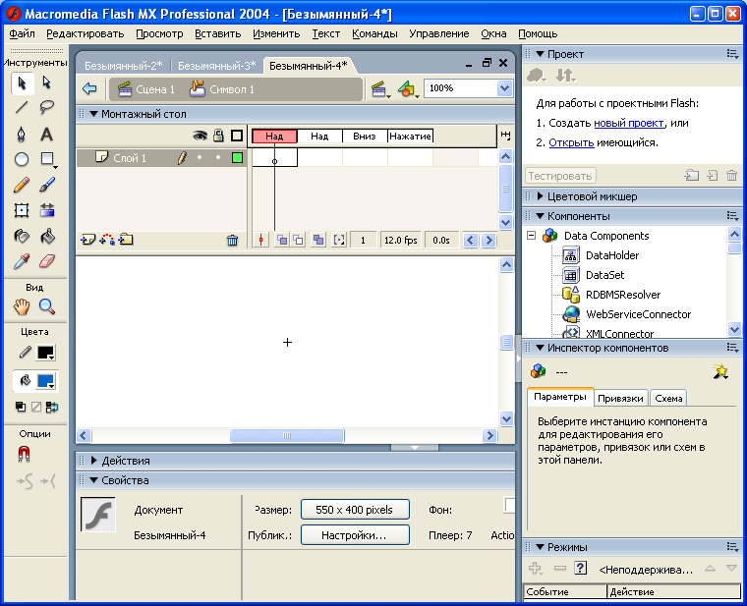
Task: Click the background color swatch beside Фон
Action: point(509,505)
